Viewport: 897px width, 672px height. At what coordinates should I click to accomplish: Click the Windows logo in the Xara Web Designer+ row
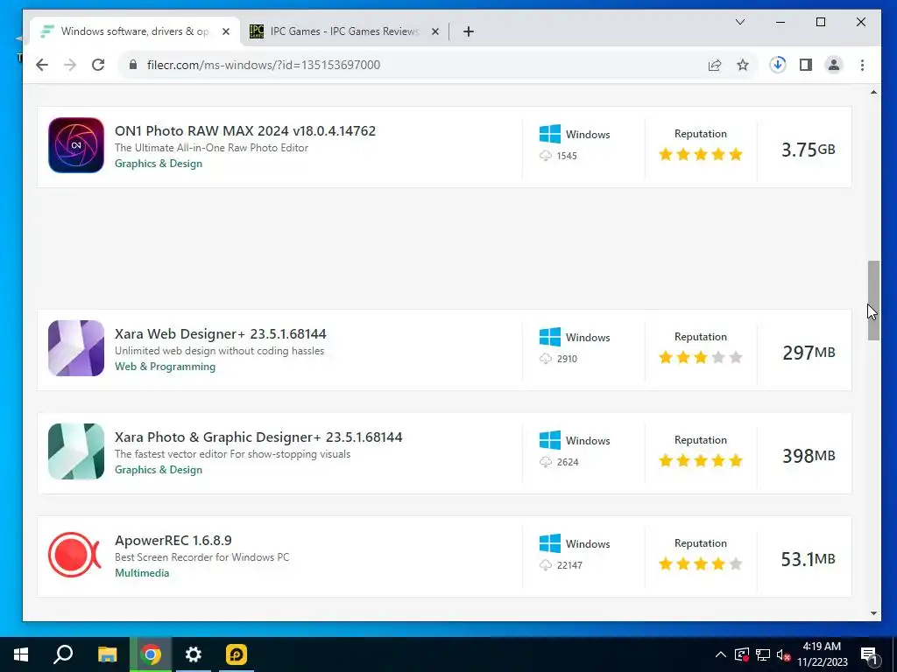(x=550, y=337)
